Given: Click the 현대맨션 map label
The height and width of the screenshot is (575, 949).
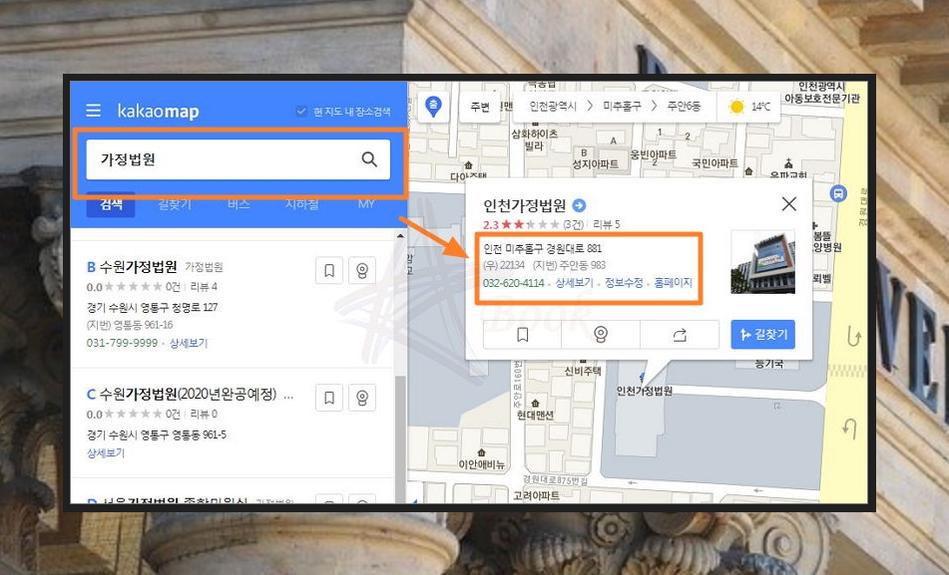Looking at the screenshot, I should tap(535, 415).
